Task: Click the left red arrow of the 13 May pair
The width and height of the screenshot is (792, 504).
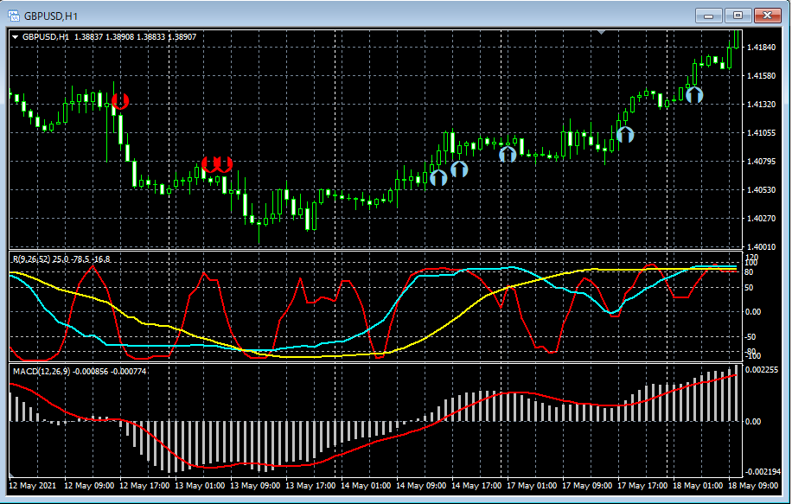Action: point(209,163)
